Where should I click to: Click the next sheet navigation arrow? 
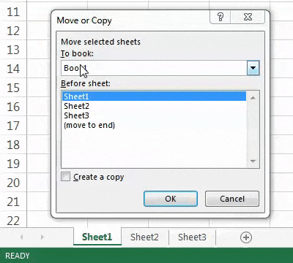tap(42, 237)
